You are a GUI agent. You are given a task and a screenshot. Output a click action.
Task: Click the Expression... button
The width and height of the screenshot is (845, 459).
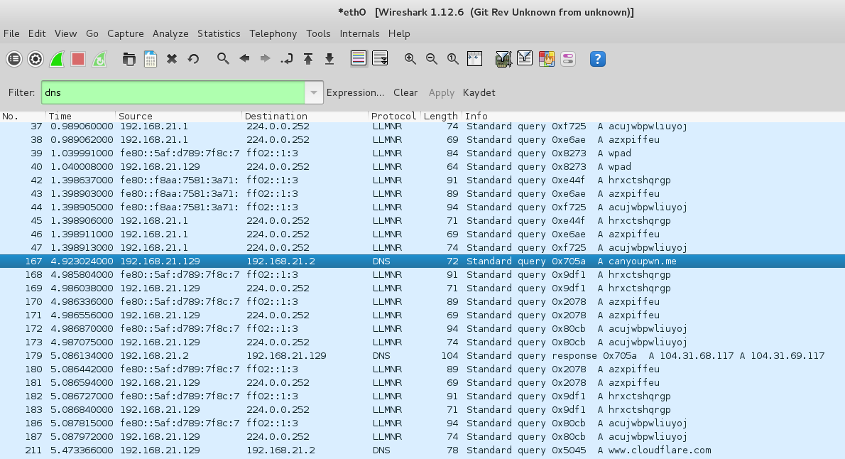(355, 92)
